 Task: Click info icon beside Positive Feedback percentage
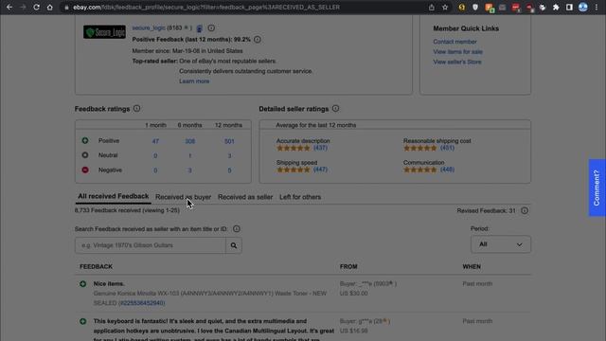[x=258, y=40]
